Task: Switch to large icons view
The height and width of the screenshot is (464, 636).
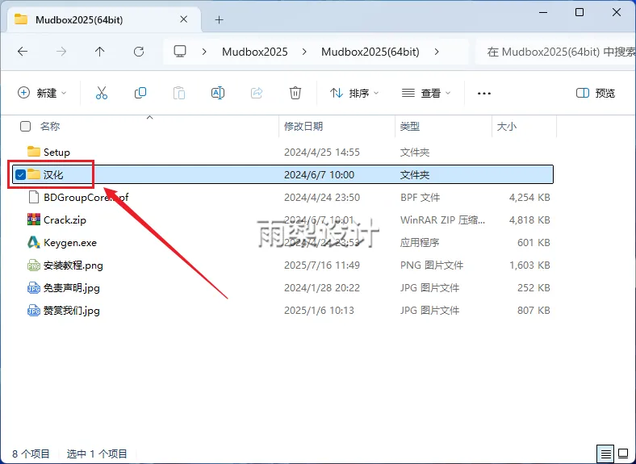Action: click(622, 454)
